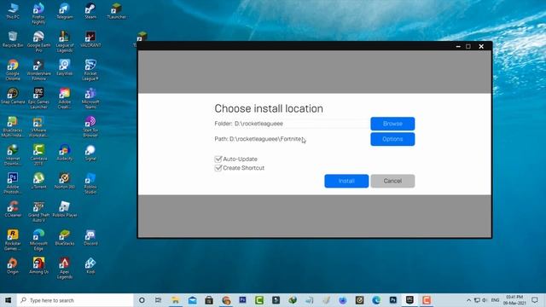The height and width of the screenshot is (307, 546).
Task: Open the taskbar clock and date
Action: click(514, 300)
